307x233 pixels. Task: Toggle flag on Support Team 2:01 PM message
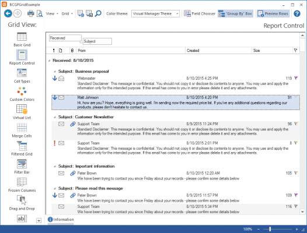[296, 143]
